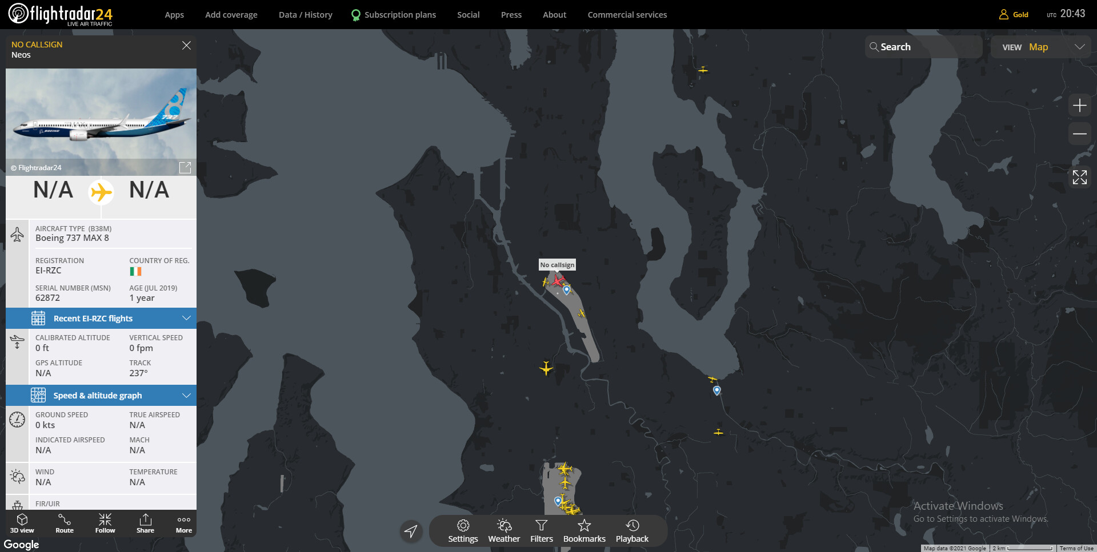The width and height of the screenshot is (1097, 552).
Task: Click the No callsign map label
Action: pos(557,265)
